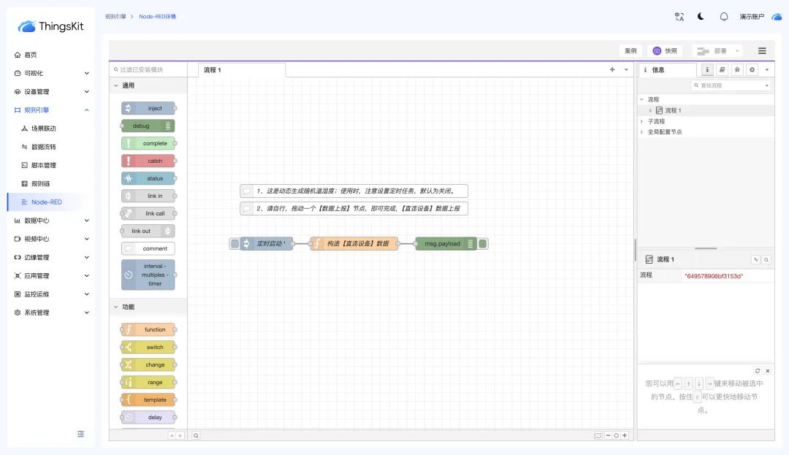
Task: Select the catch node in palette
Action: 148,161
